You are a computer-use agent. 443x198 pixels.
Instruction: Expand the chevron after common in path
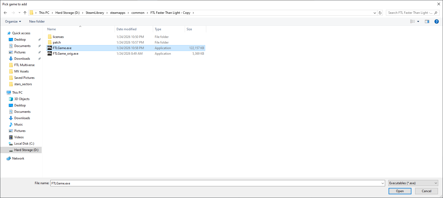[x=148, y=13]
